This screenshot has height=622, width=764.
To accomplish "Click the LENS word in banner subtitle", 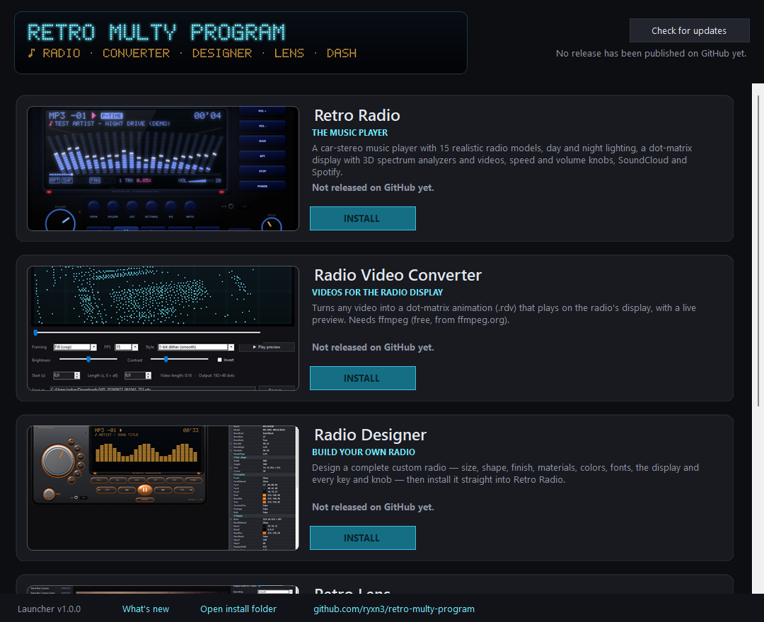I will point(289,53).
